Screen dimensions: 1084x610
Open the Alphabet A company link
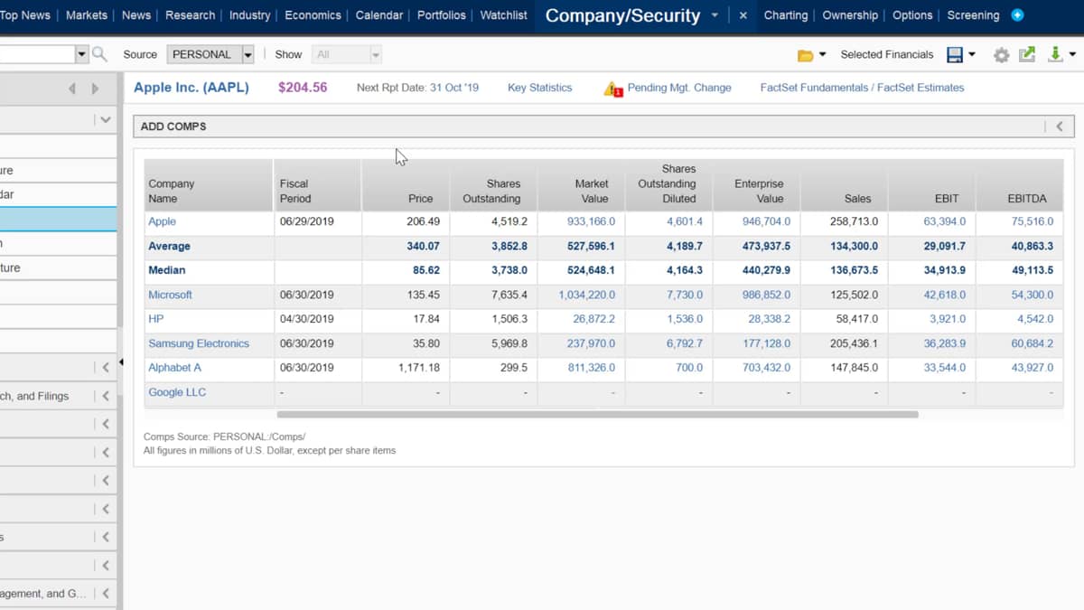click(175, 368)
